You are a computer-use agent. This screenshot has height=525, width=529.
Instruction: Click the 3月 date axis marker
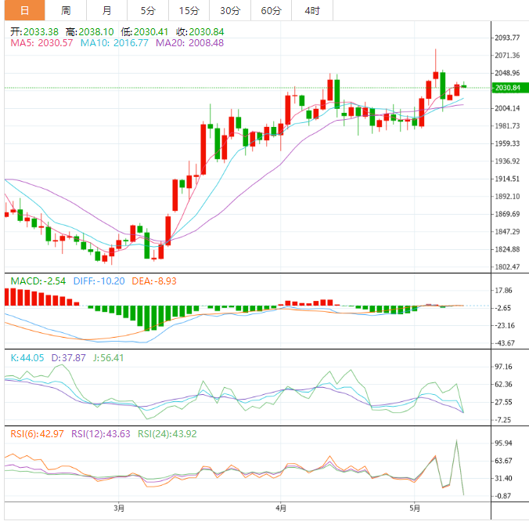click(x=119, y=508)
